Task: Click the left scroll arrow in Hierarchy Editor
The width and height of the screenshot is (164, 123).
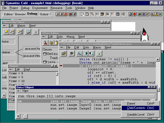Action: point(4,96)
